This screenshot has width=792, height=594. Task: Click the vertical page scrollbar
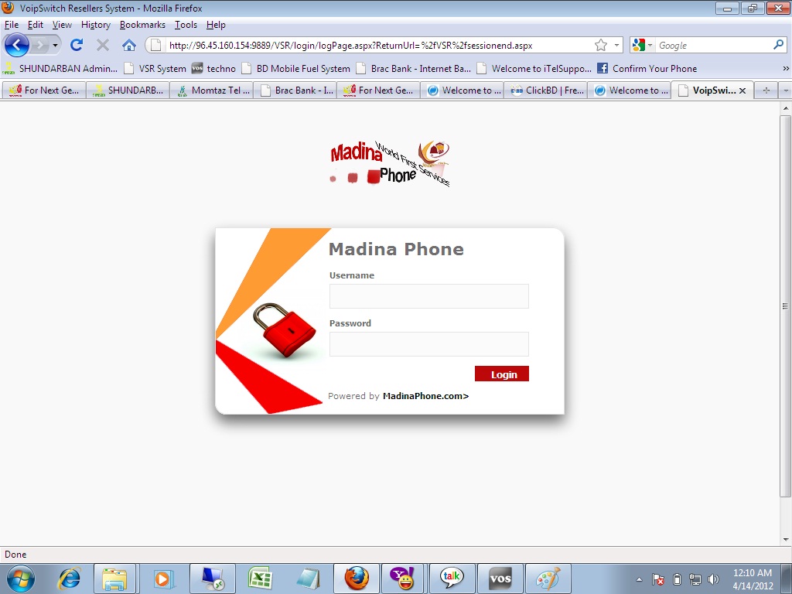786,306
